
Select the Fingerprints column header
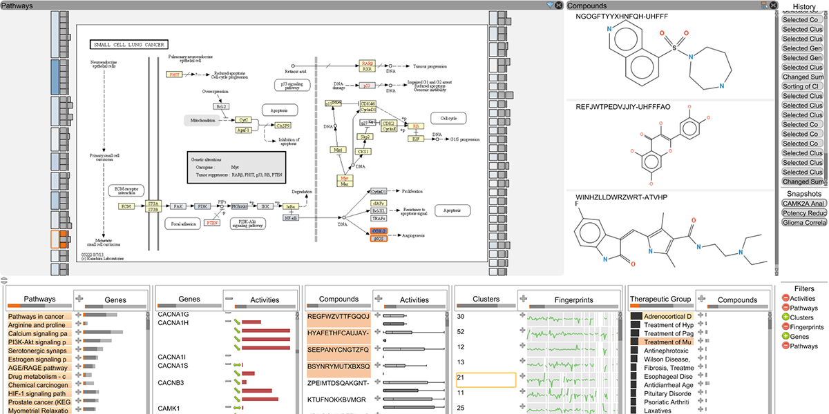coord(573,301)
